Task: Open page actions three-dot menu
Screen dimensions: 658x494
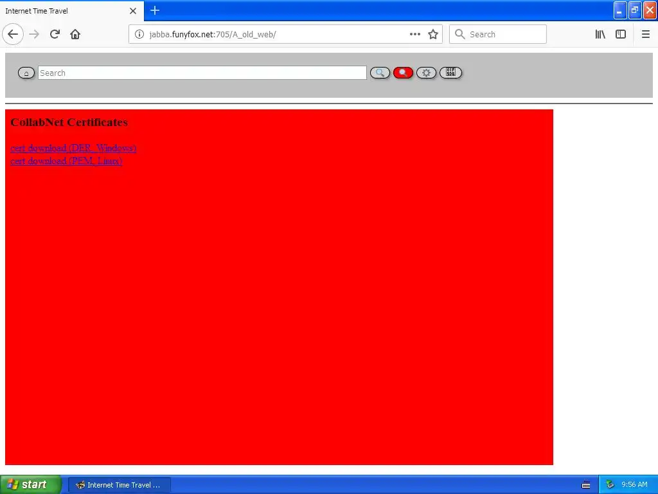Action: click(x=414, y=35)
